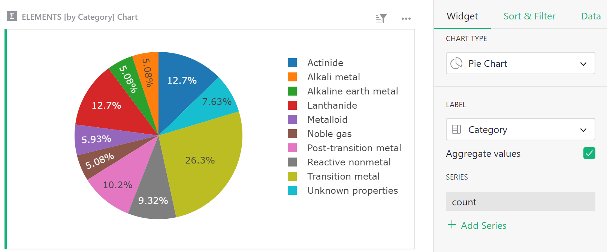Switch to the Sort & Filter tab
Viewport: 607px width, 252px height.
click(x=529, y=16)
